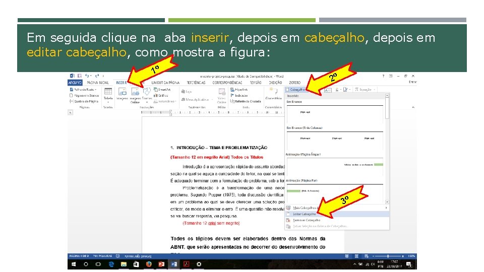Viewport: 484px width, 272px height.
Task: Expand Meus Aplicativos dropdown
Action: pos(197,100)
